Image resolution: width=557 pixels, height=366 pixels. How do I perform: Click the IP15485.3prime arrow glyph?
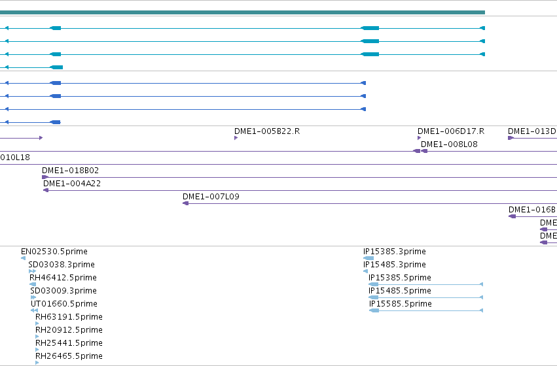365,271
